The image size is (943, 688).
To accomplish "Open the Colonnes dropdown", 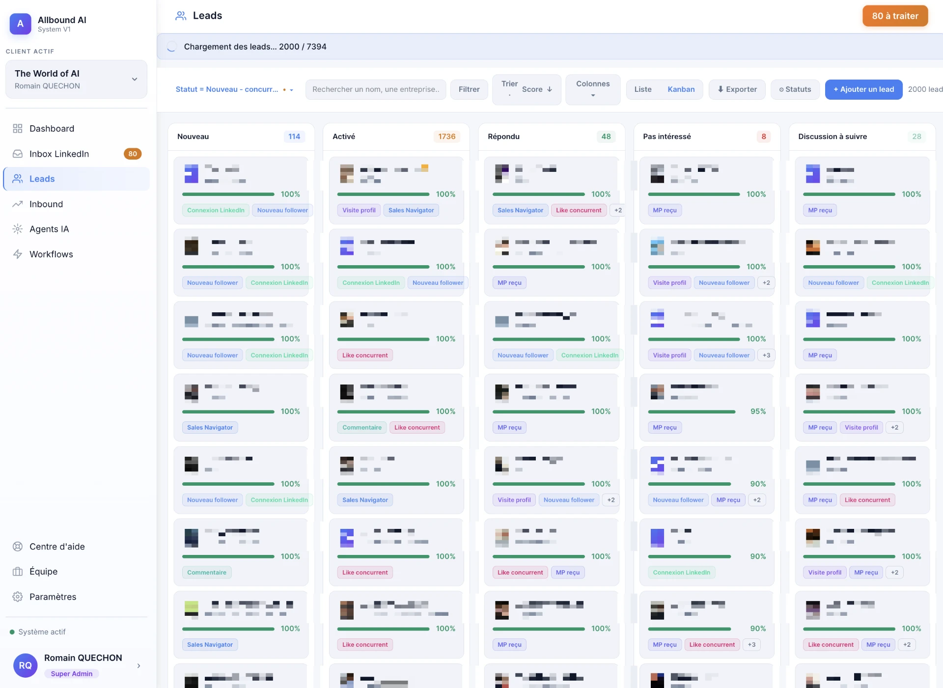I will tap(593, 89).
